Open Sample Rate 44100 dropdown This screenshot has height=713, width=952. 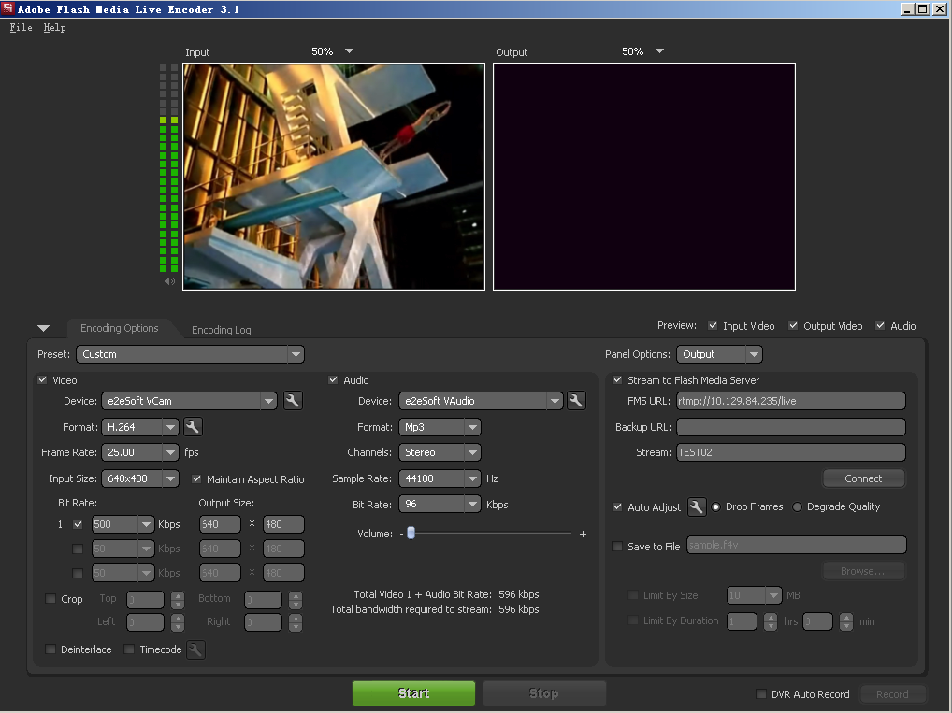[440, 478]
